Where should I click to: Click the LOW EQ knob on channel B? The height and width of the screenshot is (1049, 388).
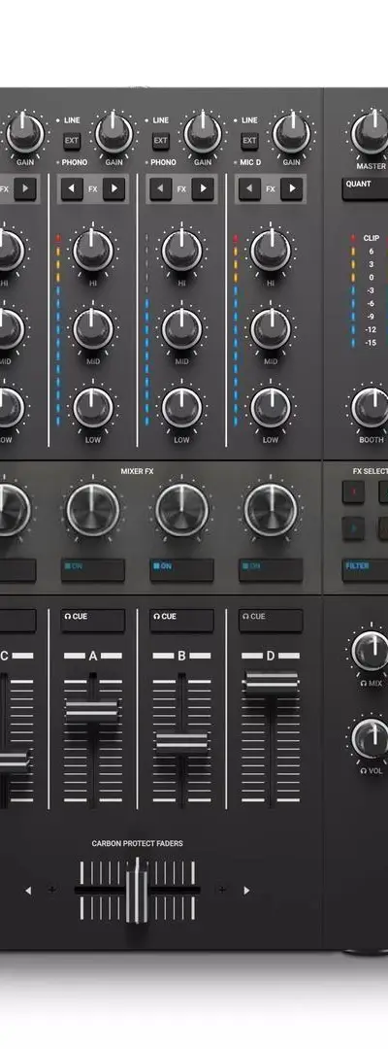click(x=181, y=408)
